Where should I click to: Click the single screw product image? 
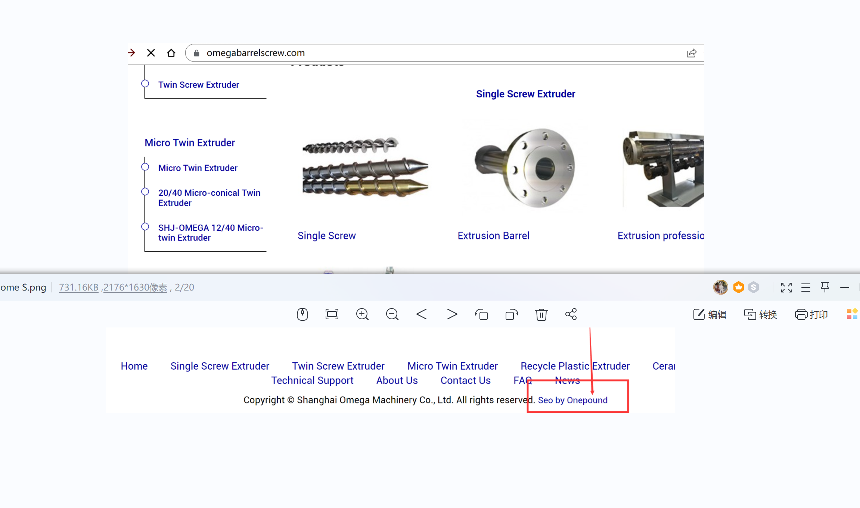tap(365, 167)
